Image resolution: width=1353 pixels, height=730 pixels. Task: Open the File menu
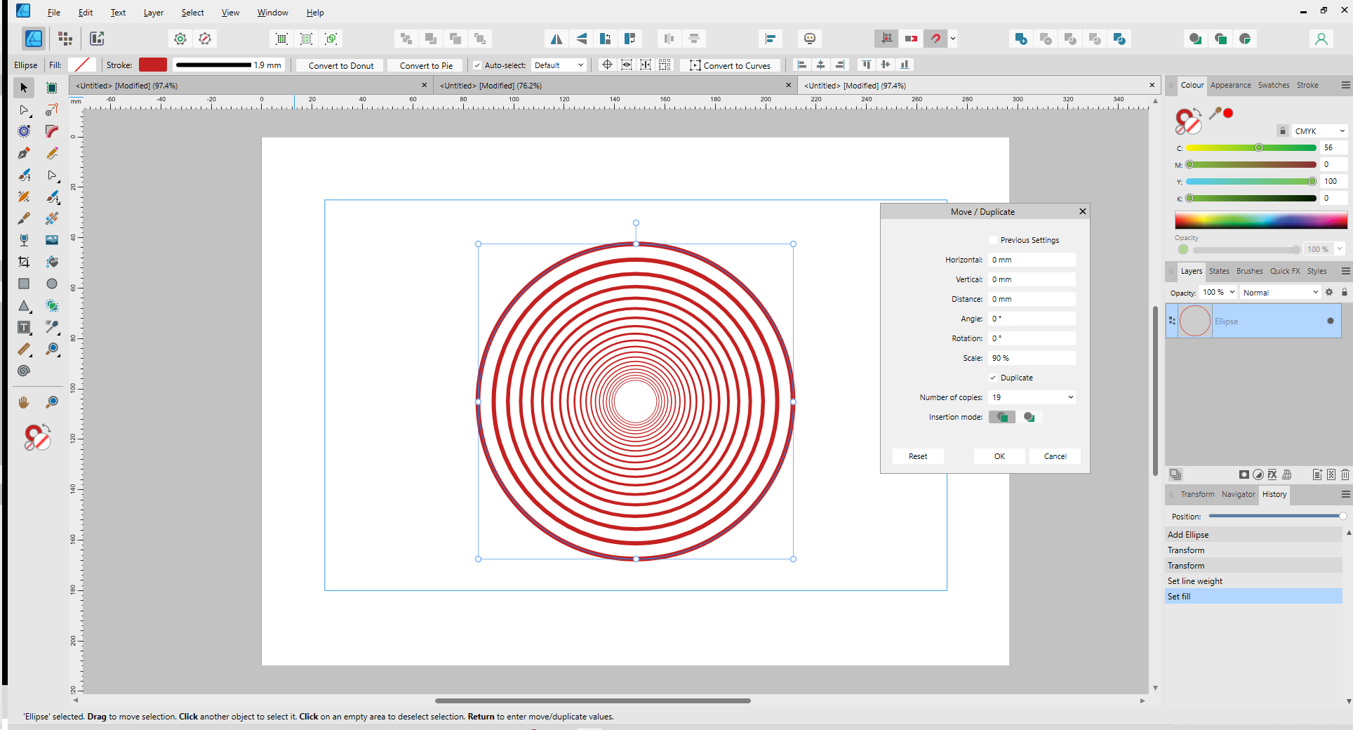pyautogui.click(x=53, y=13)
